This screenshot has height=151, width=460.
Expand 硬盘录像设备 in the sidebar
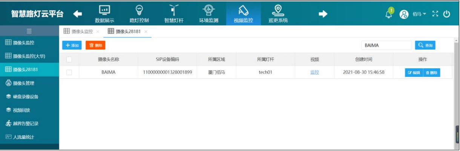pos(25,96)
